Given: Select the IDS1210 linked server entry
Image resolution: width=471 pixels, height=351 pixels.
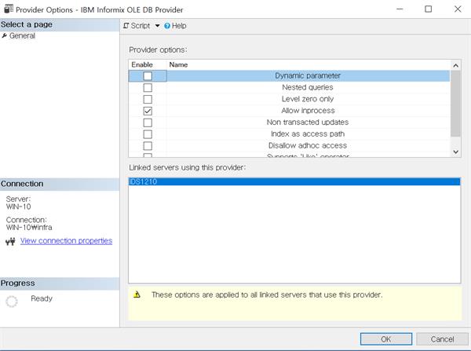Looking at the screenshot, I should (294, 181).
